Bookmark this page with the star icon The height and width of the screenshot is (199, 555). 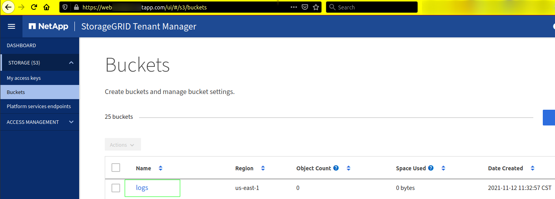[316, 7]
